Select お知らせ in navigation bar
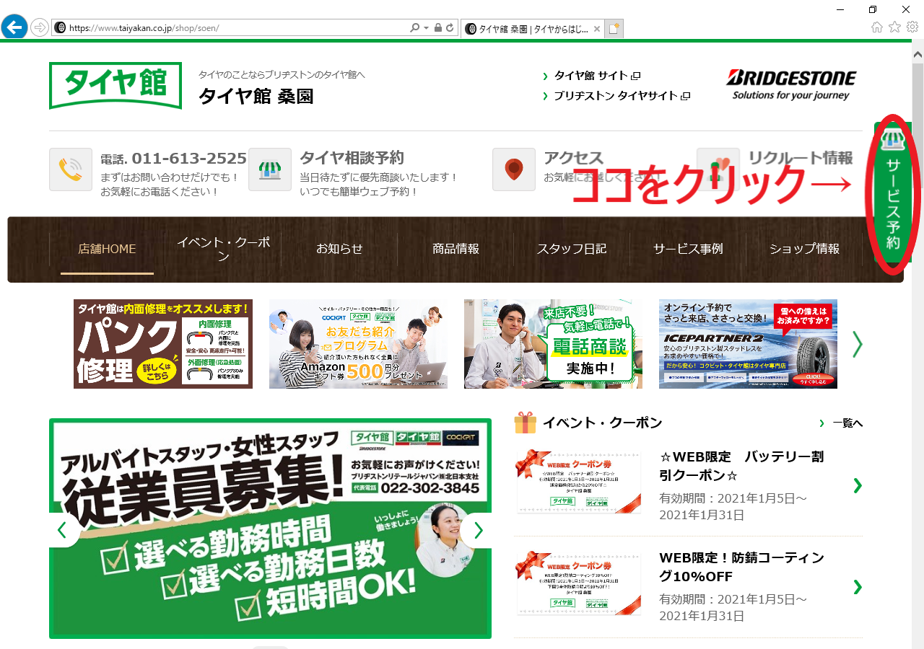 pos(339,249)
